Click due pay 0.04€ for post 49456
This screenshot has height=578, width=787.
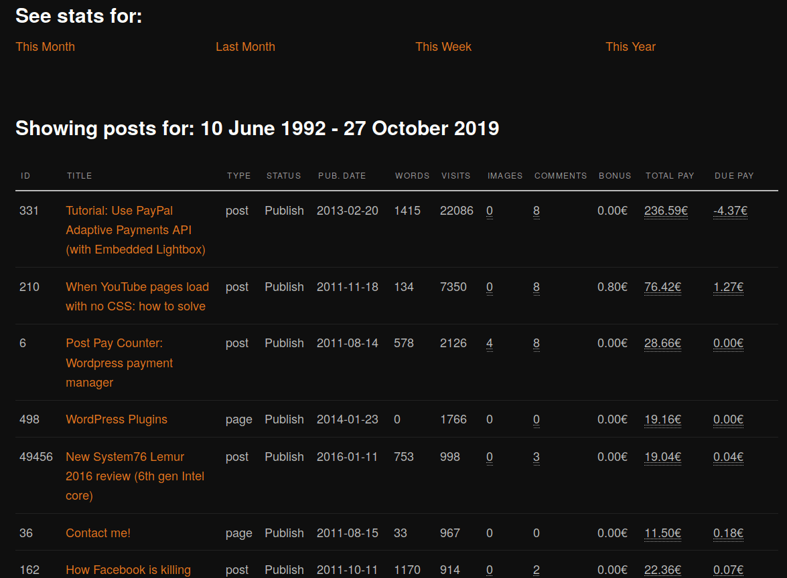pyautogui.click(x=728, y=457)
